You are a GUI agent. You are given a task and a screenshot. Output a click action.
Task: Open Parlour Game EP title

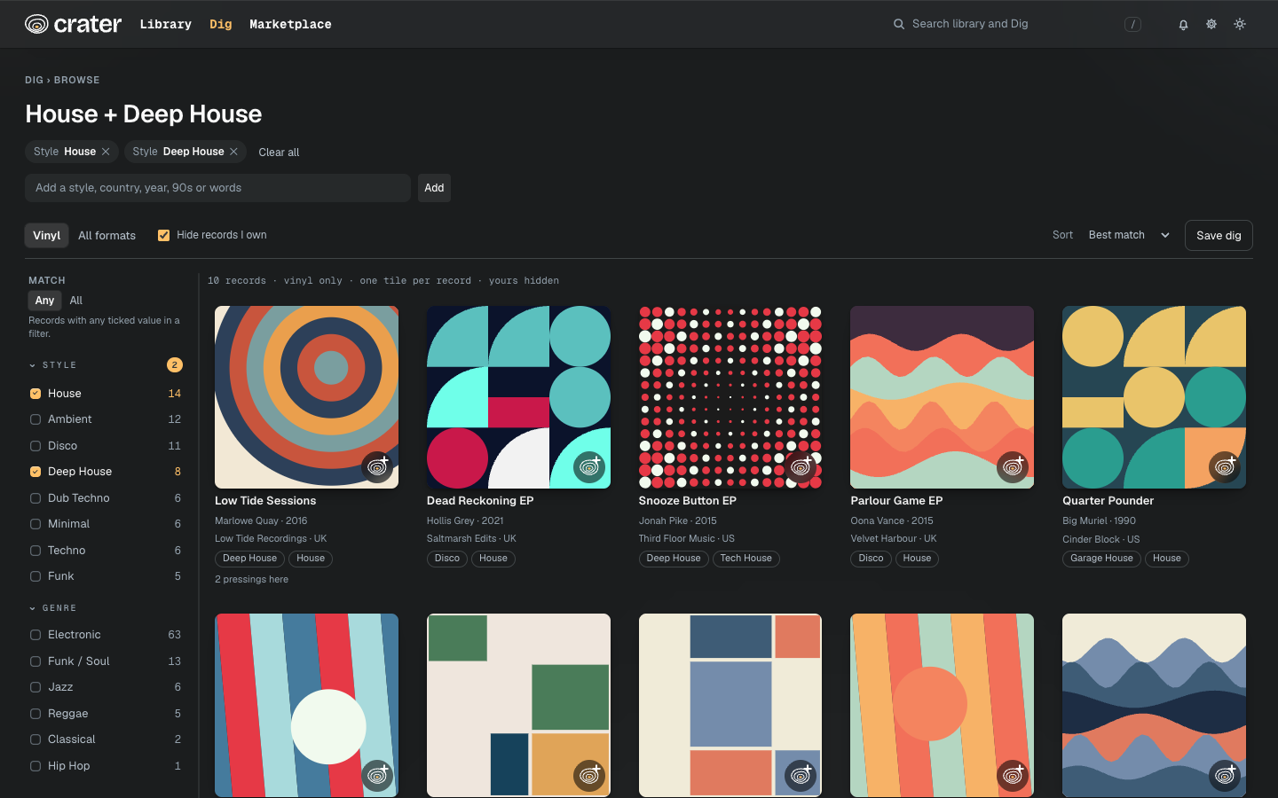(x=896, y=501)
